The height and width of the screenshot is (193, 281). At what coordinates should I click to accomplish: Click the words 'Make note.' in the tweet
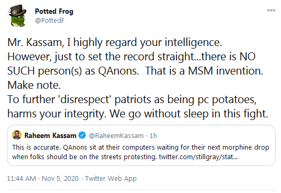pyautogui.click(x=34, y=85)
